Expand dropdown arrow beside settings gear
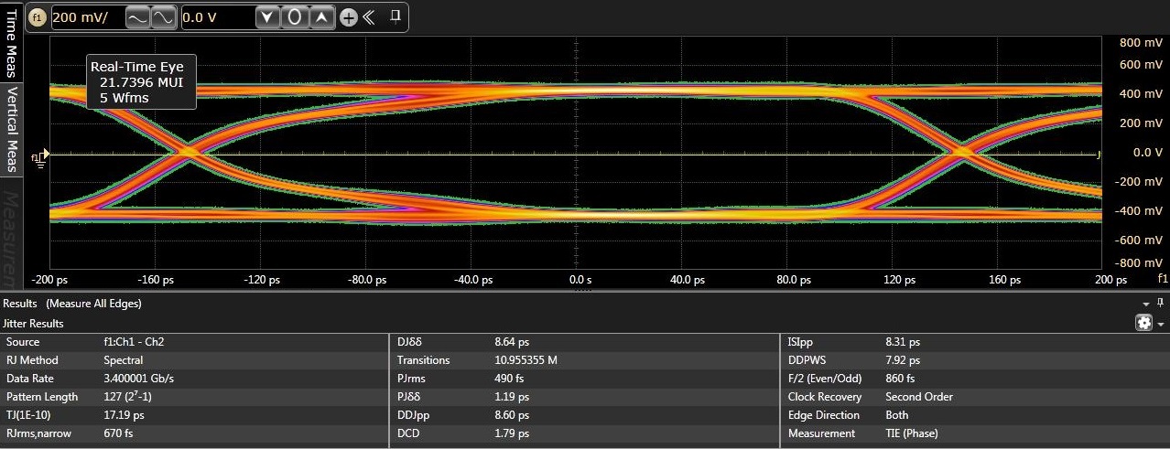 (1161, 324)
